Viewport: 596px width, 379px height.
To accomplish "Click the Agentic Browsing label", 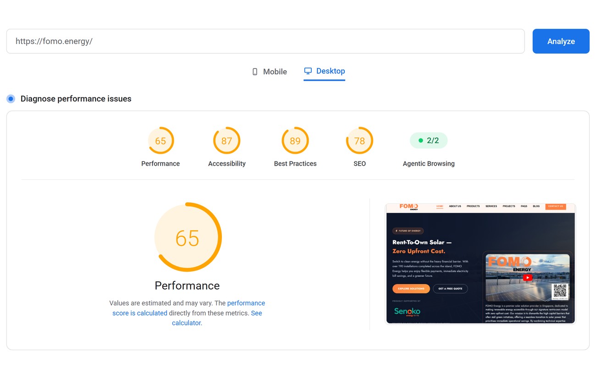I will (429, 163).
